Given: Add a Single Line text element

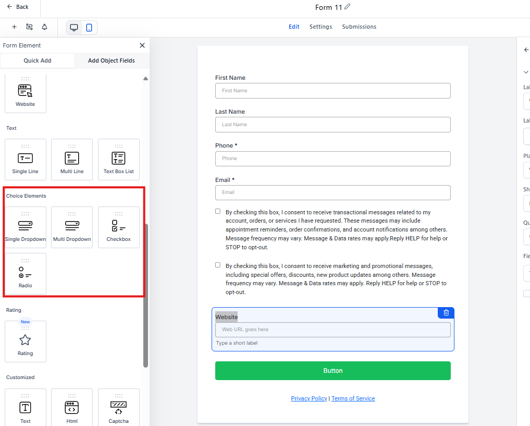Looking at the screenshot, I should pos(25,160).
